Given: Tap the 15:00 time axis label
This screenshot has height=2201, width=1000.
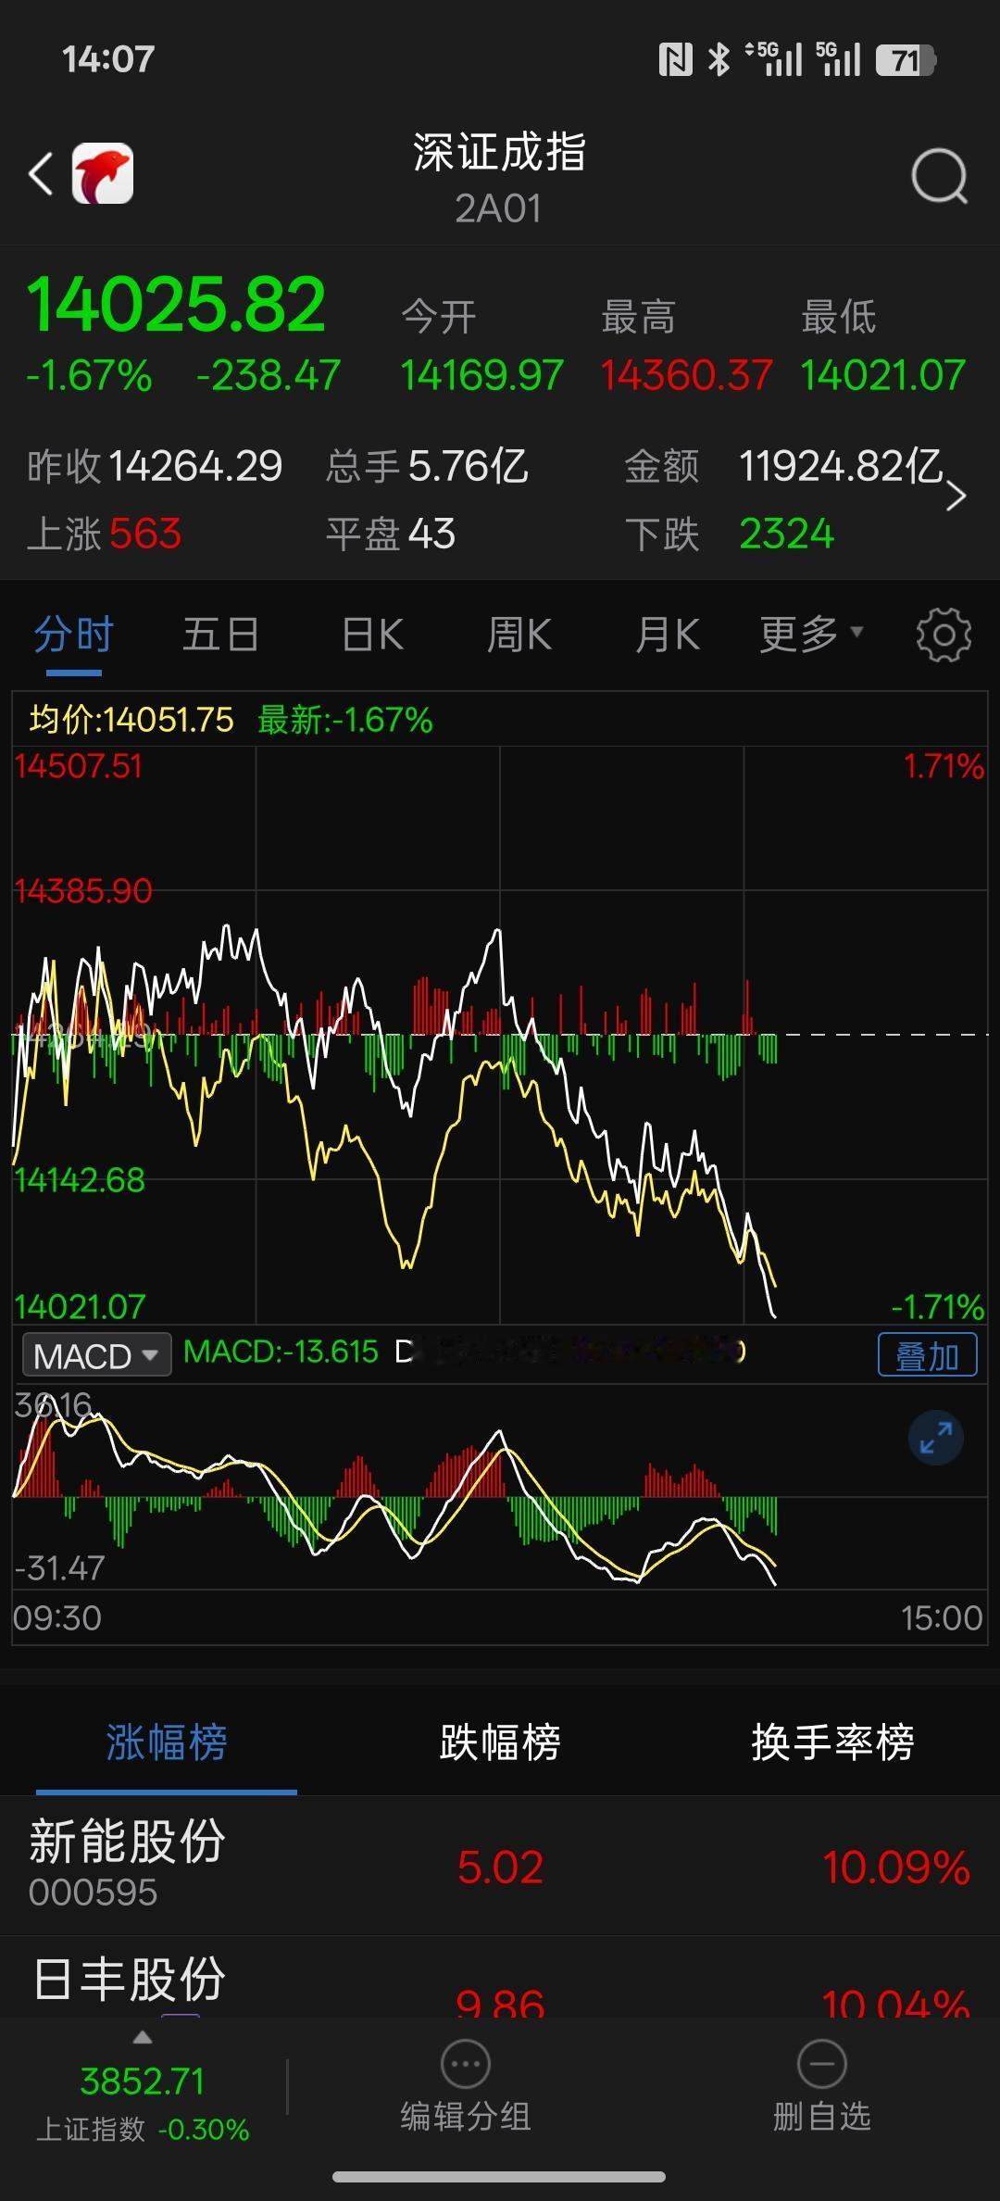Looking at the screenshot, I should tap(942, 1617).
